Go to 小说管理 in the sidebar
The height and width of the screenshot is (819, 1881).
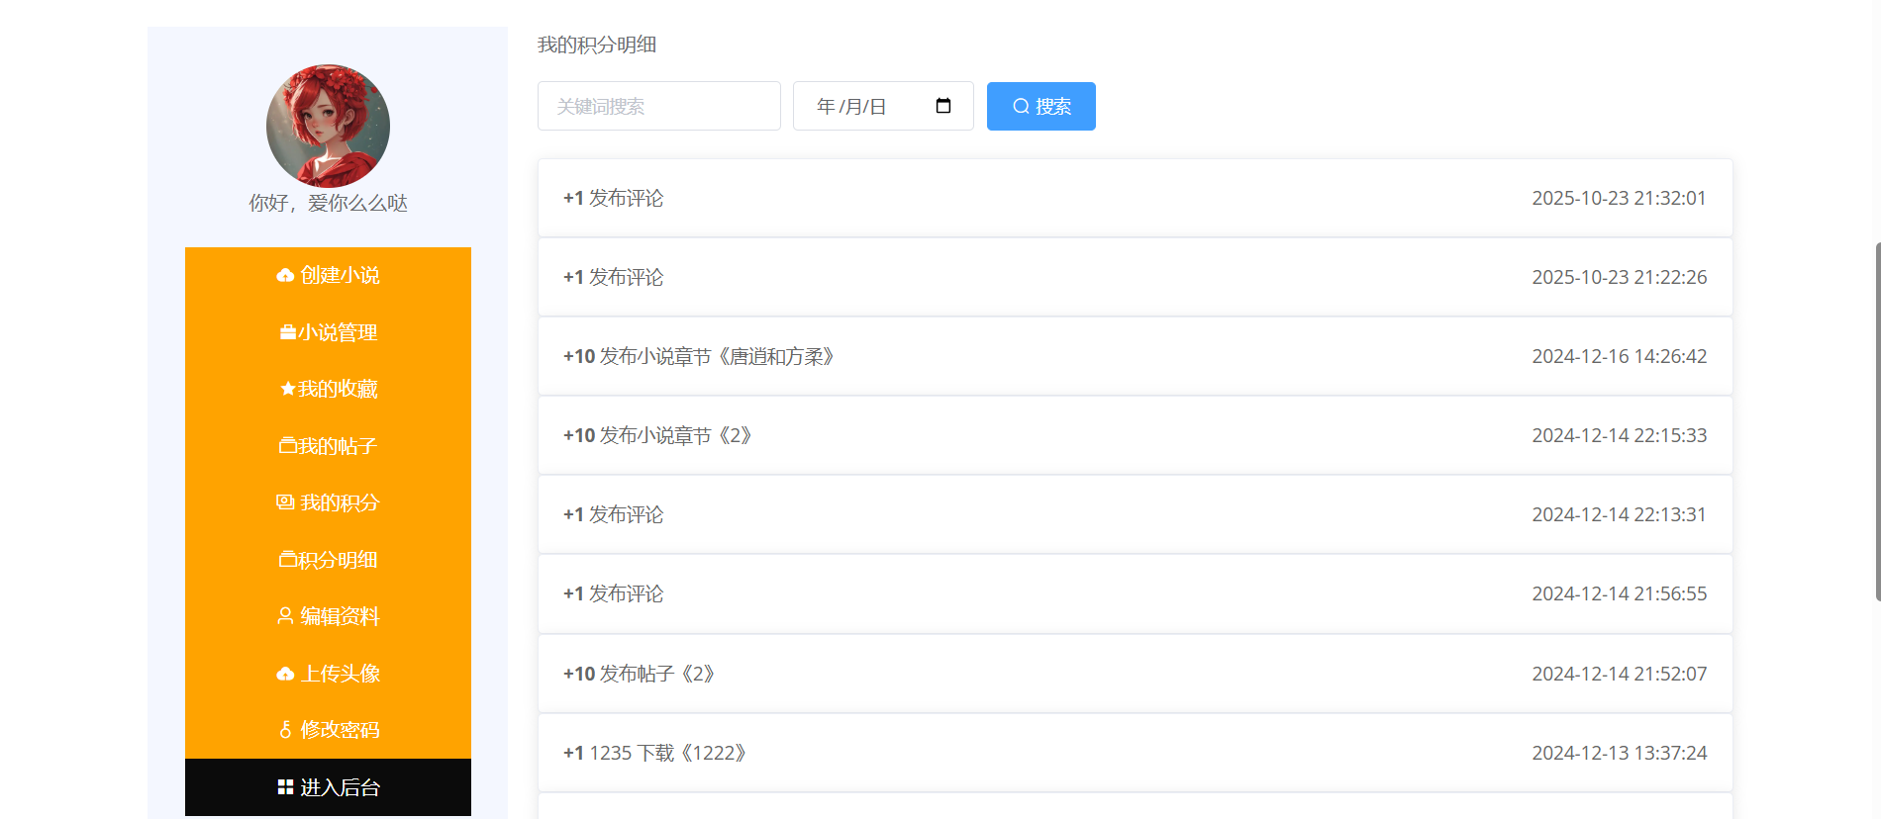click(x=328, y=332)
